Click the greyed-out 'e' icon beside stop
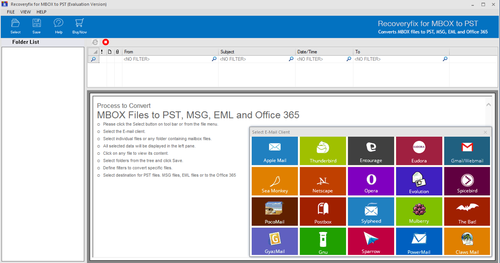The height and width of the screenshot is (263, 500). point(95,42)
